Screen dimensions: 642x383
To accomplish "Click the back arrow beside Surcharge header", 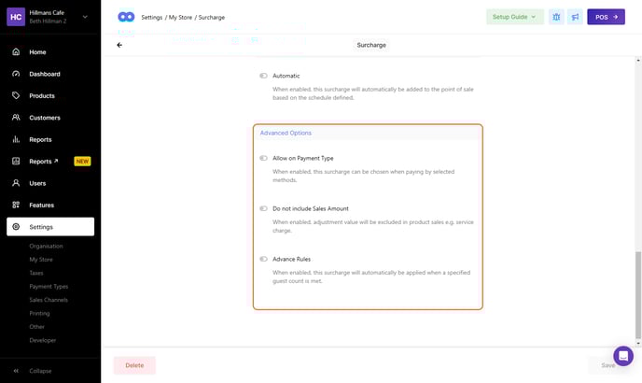I will click(119, 45).
